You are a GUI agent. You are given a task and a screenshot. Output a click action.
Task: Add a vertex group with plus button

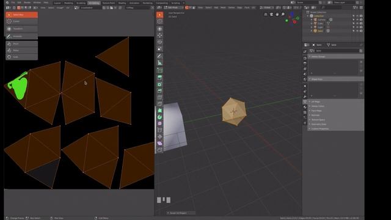[x=361, y=62]
